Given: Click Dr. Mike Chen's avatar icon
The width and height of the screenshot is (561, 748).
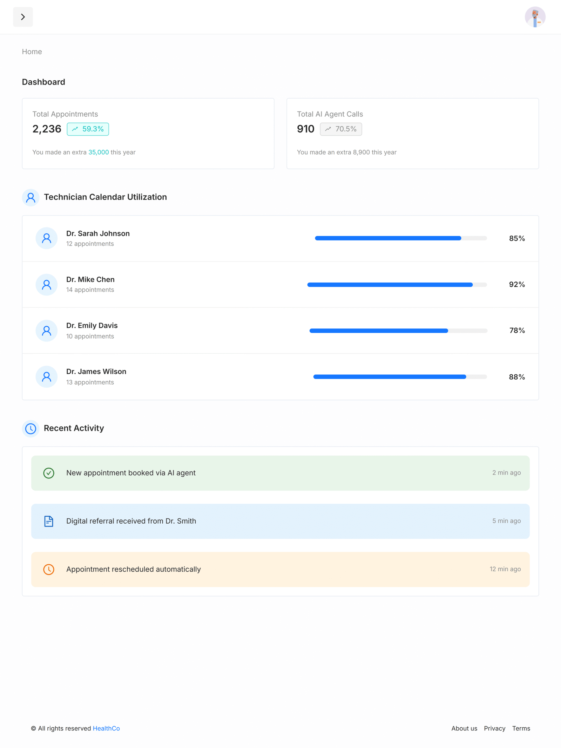Looking at the screenshot, I should 46,284.
